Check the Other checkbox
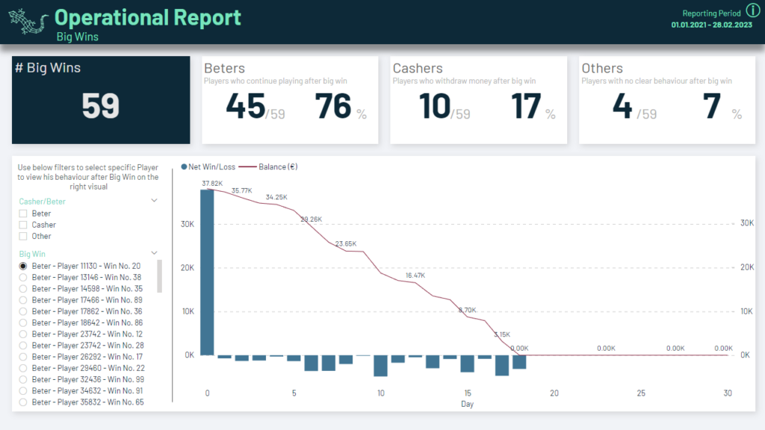This screenshot has height=430, width=765. click(23, 236)
